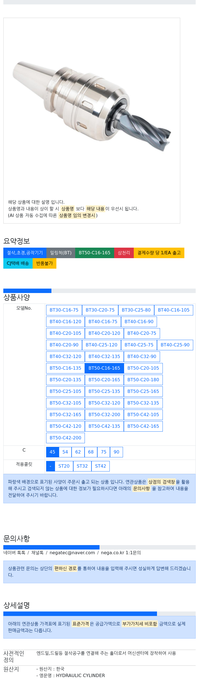Select C value 45
Screen dimensions: 199x679
[53, 452]
